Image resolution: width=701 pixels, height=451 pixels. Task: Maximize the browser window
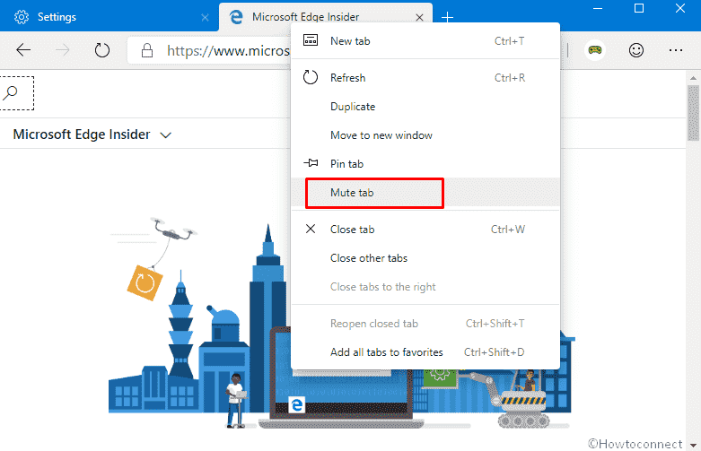pos(639,8)
